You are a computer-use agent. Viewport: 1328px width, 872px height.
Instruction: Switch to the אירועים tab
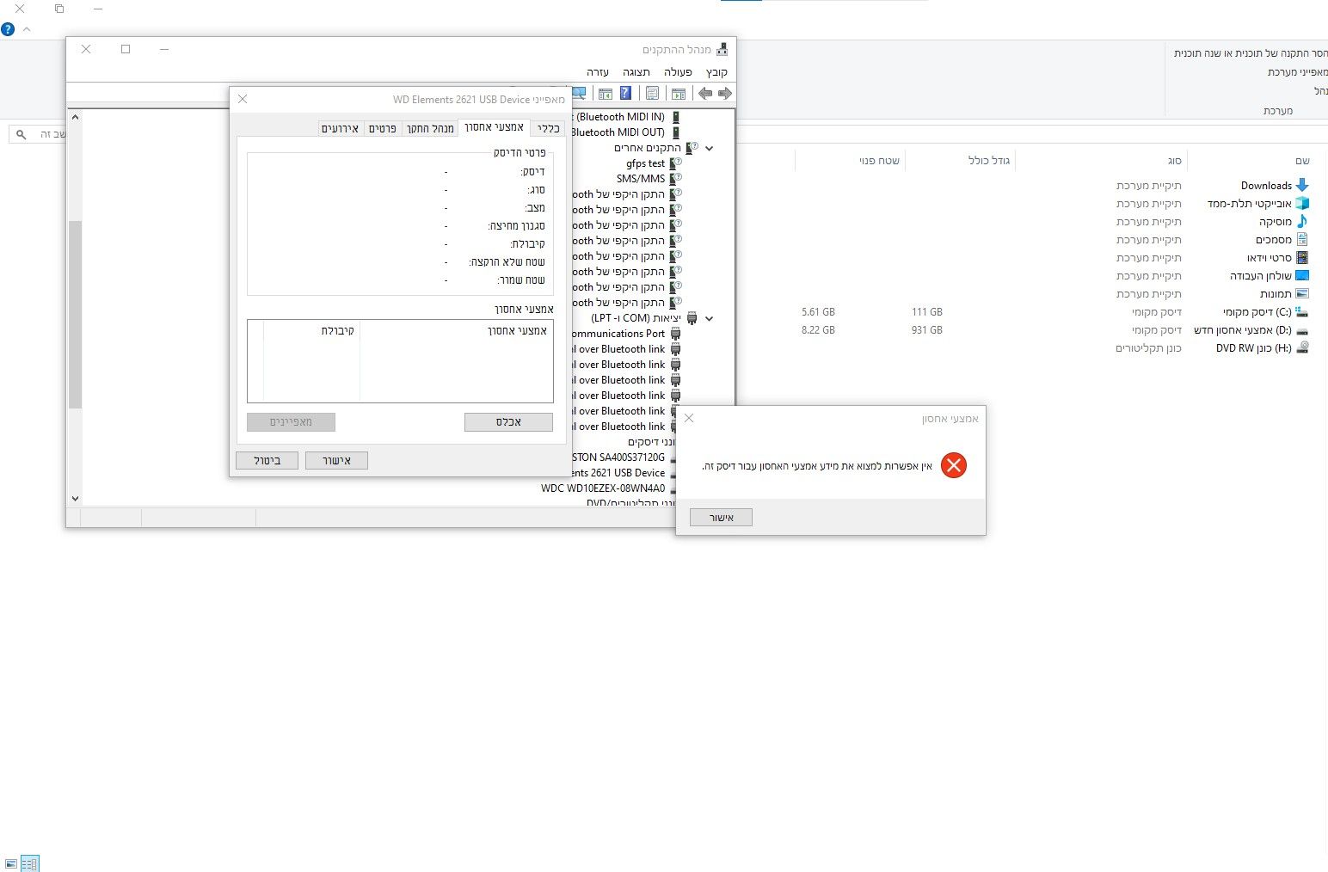(x=340, y=128)
